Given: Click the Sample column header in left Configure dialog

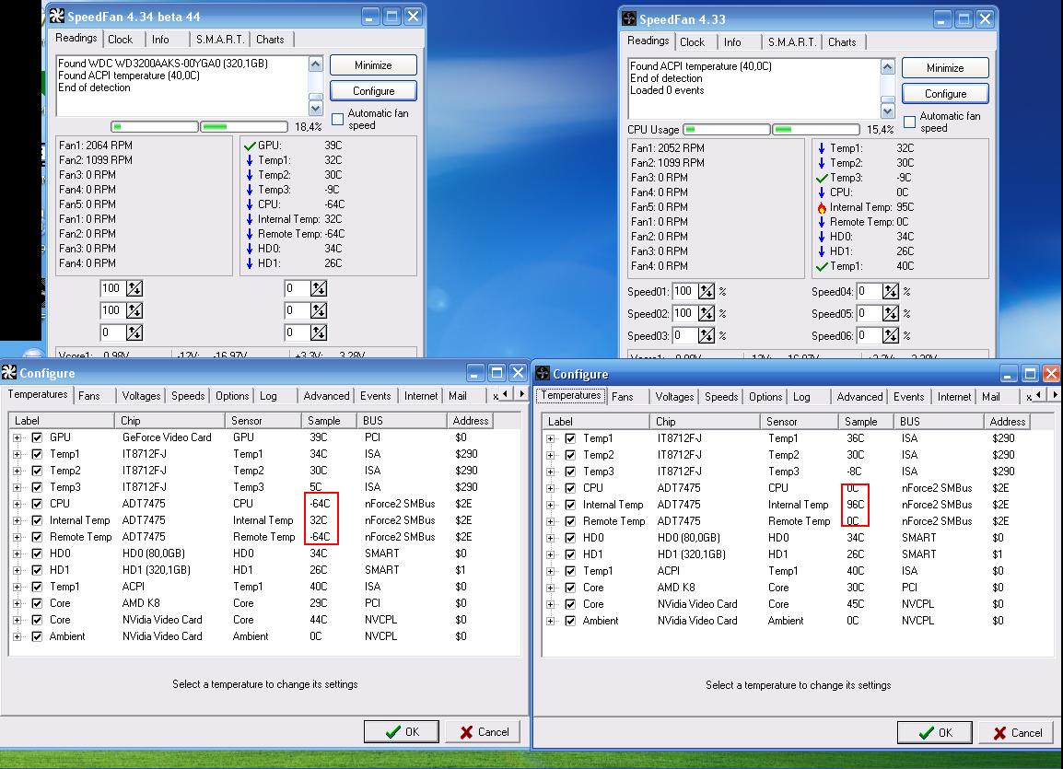Looking at the screenshot, I should click(329, 421).
